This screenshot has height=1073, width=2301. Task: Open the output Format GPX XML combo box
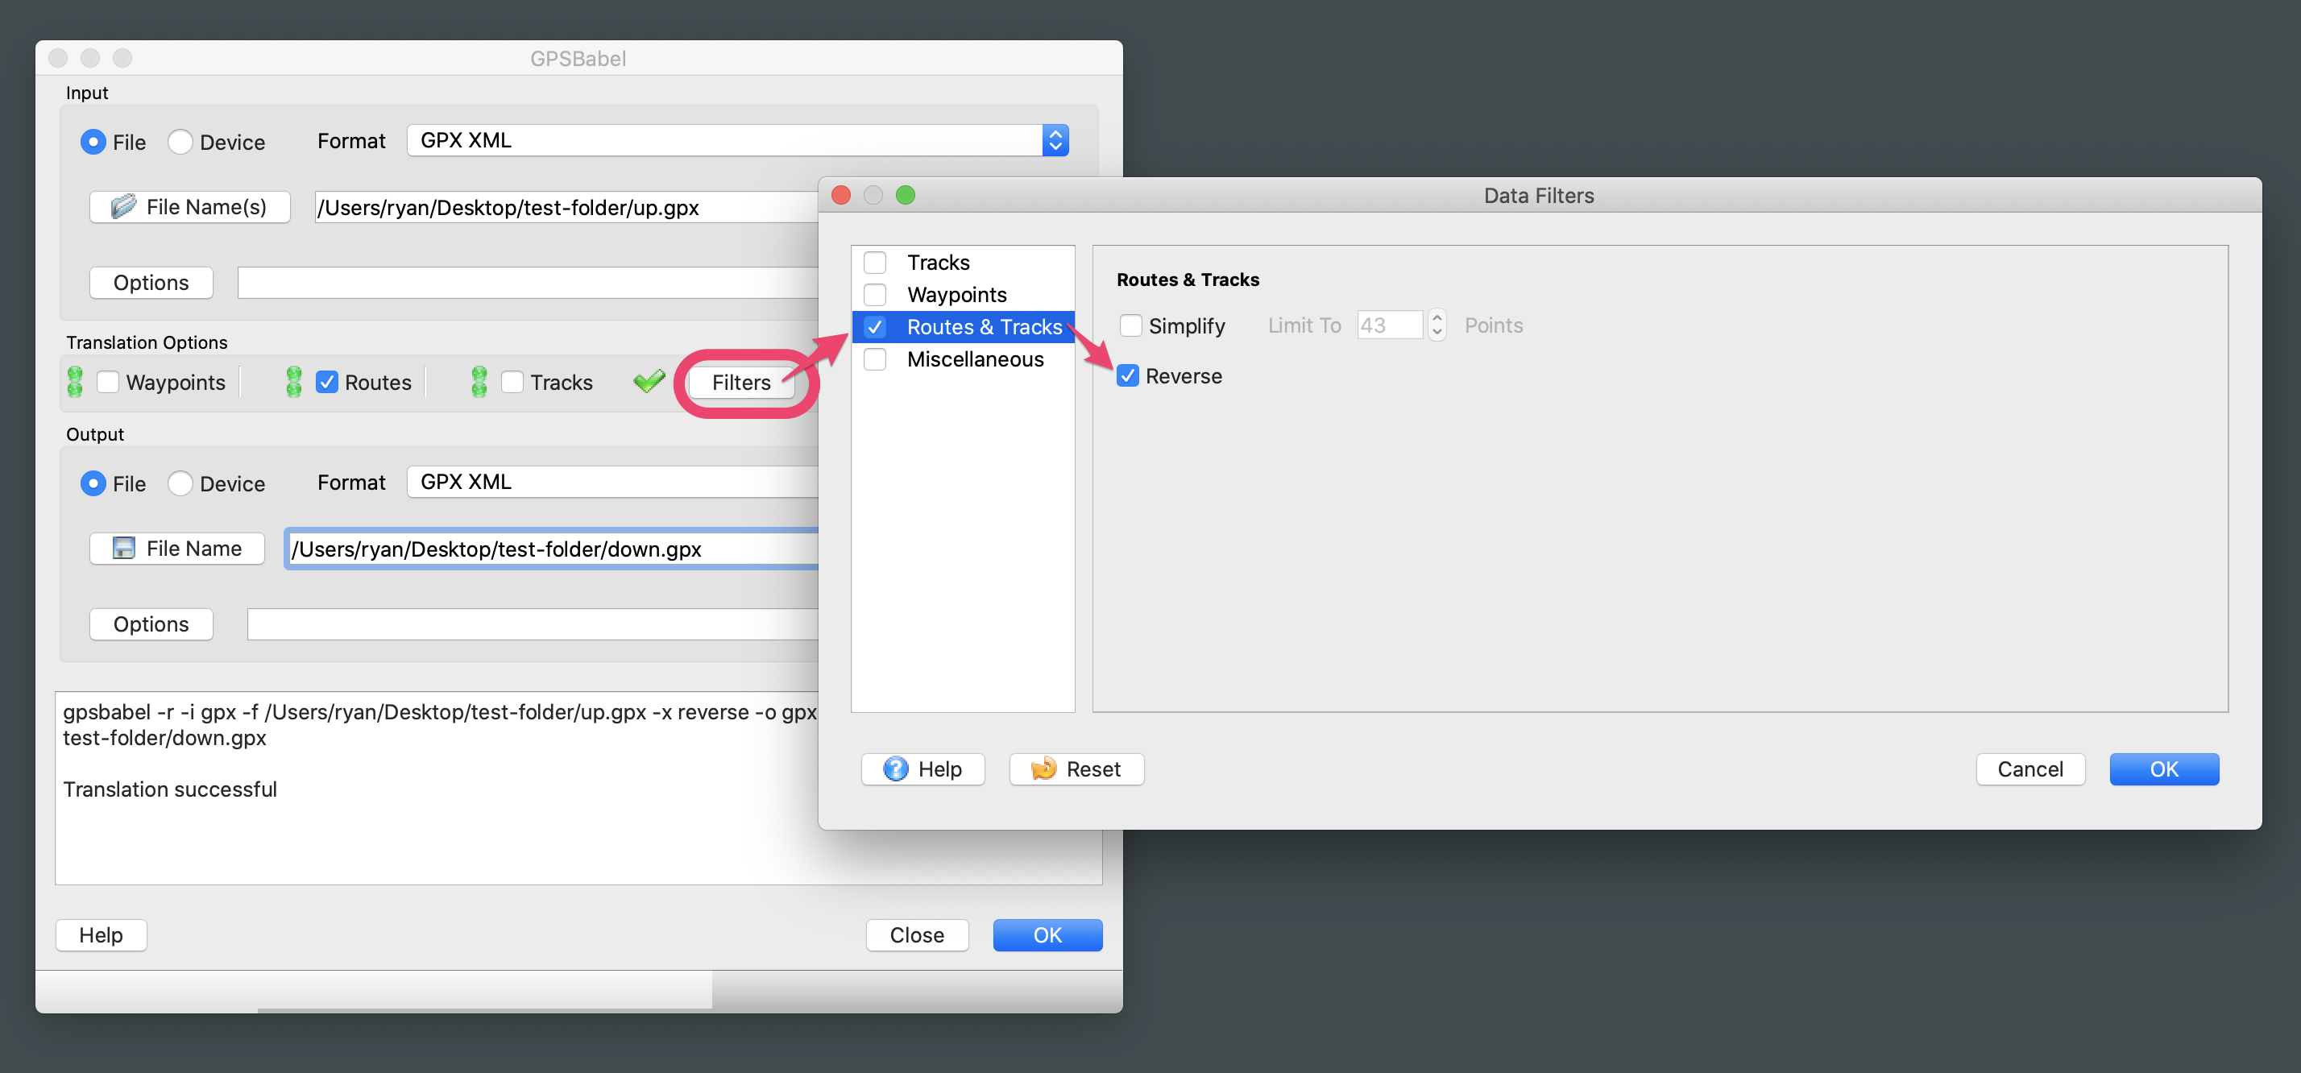click(x=613, y=482)
